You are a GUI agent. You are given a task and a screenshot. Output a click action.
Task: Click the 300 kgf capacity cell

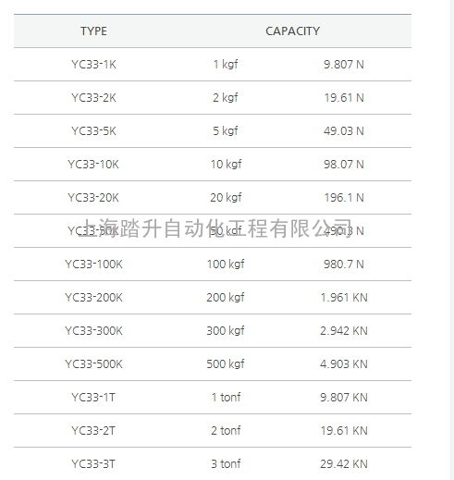[x=226, y=331]
